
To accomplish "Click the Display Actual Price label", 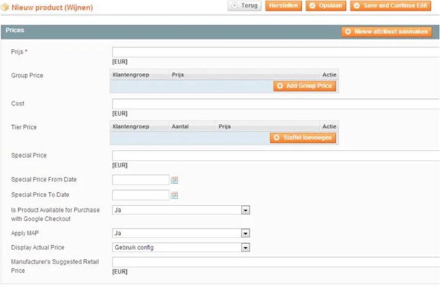I will (37, 247).
